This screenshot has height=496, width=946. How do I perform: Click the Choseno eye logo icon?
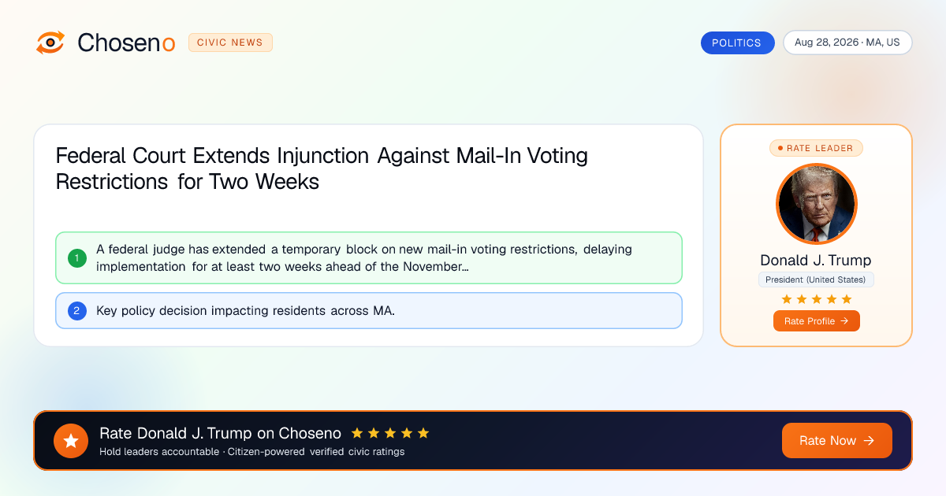point(50,43)
